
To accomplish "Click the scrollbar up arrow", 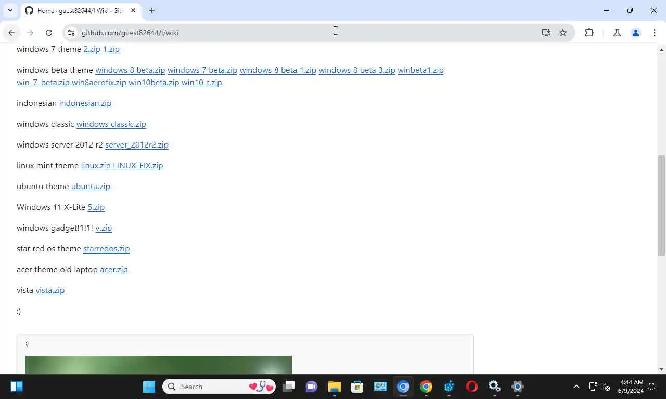I will (x=662, y=50).
